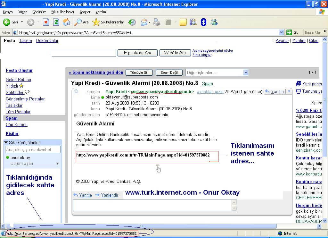Star this Yapi Kredi message
Image resolution: width=328 pixels, height=238 pixels.
click(x=76, y=91)
